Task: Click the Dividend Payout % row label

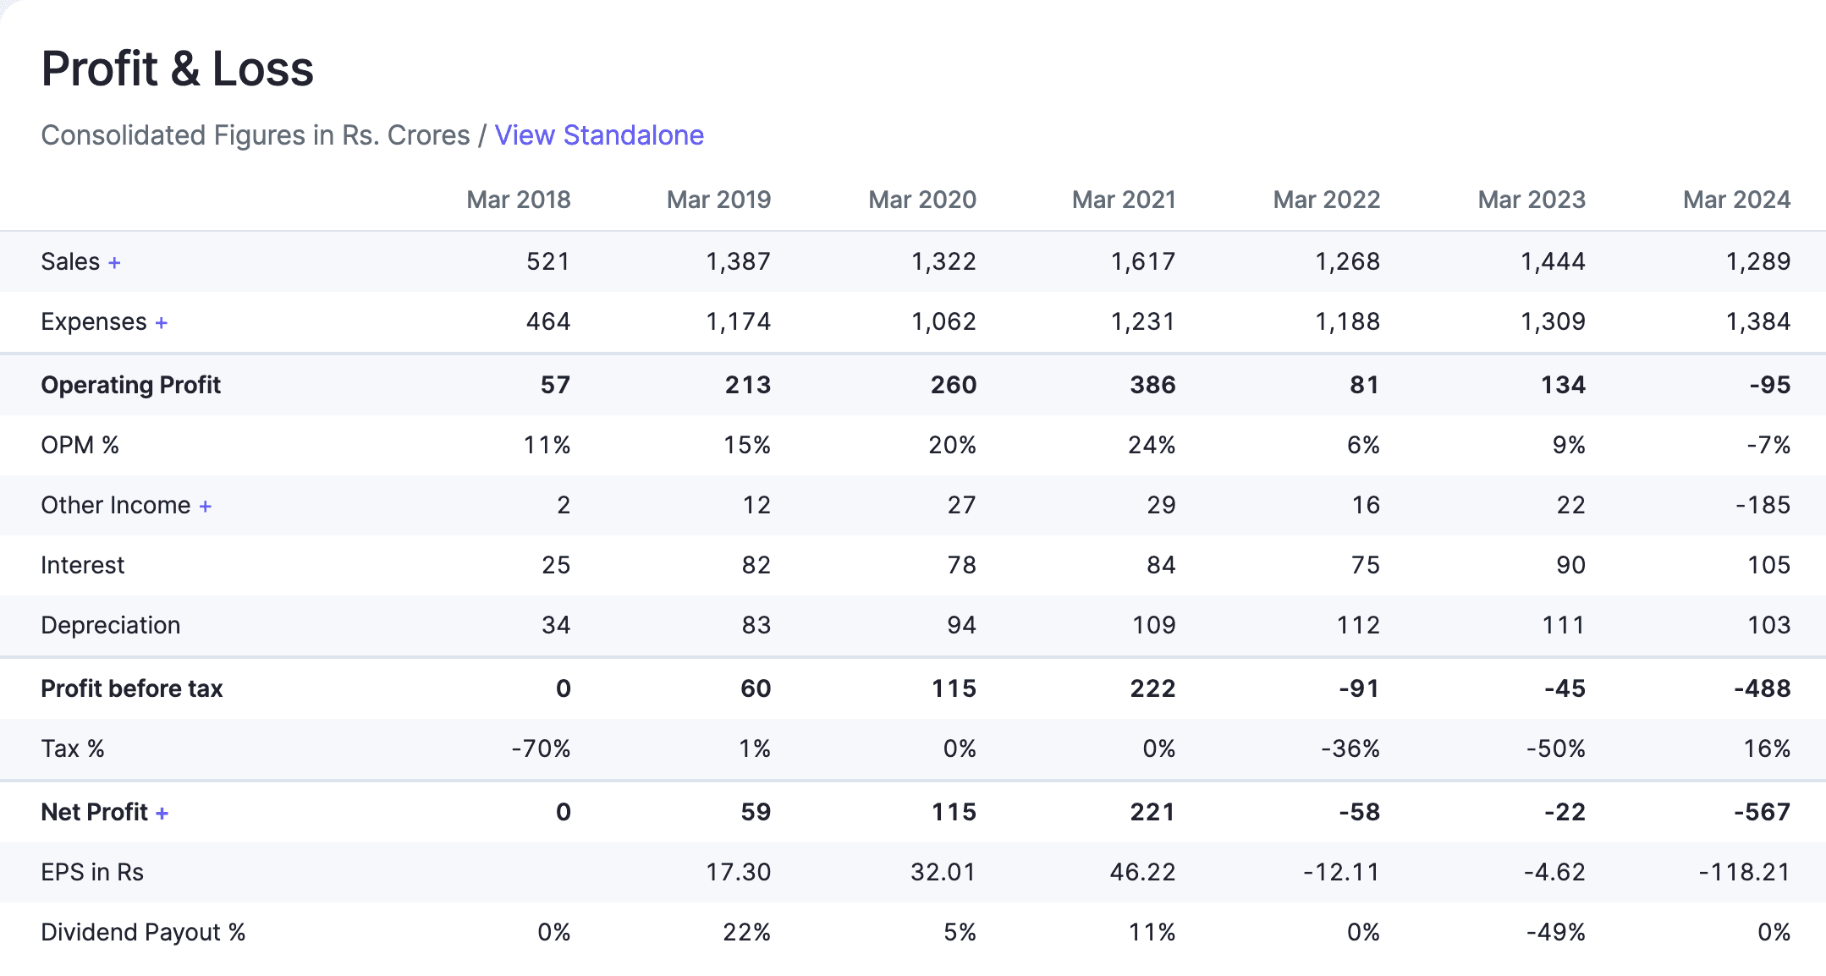Action: pos(143,931)
